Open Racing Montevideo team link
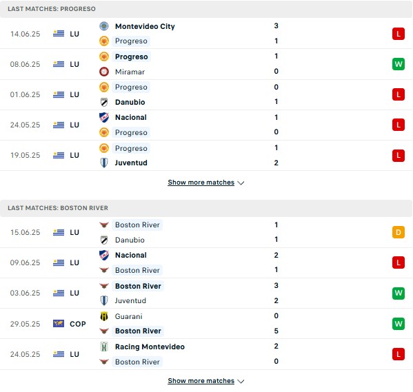 150,347
